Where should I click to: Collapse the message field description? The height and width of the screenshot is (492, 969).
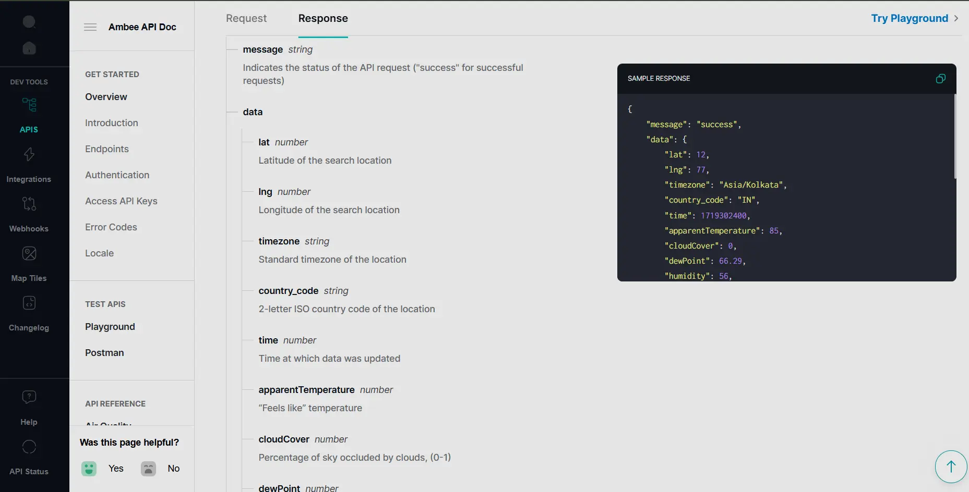coord(232,50)
